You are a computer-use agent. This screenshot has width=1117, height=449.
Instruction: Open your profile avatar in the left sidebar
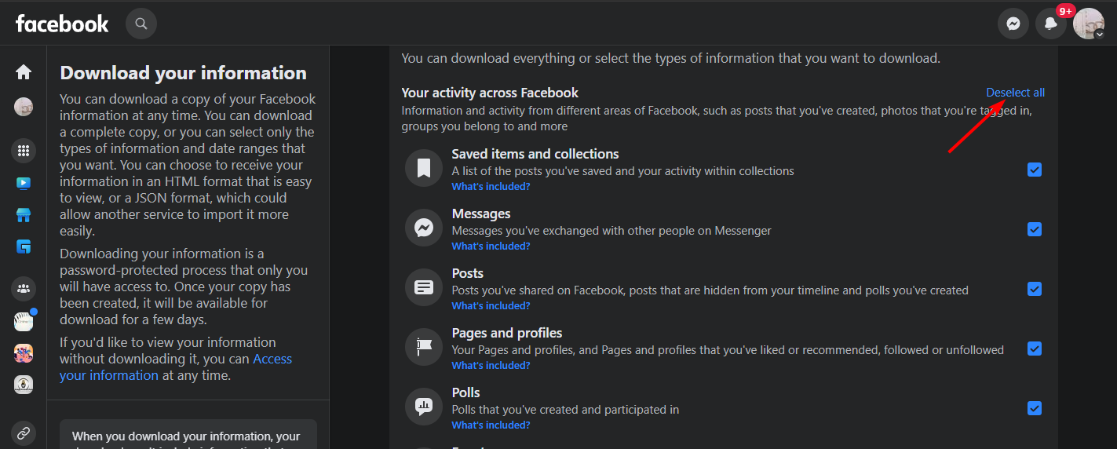(x=24, y=108)
